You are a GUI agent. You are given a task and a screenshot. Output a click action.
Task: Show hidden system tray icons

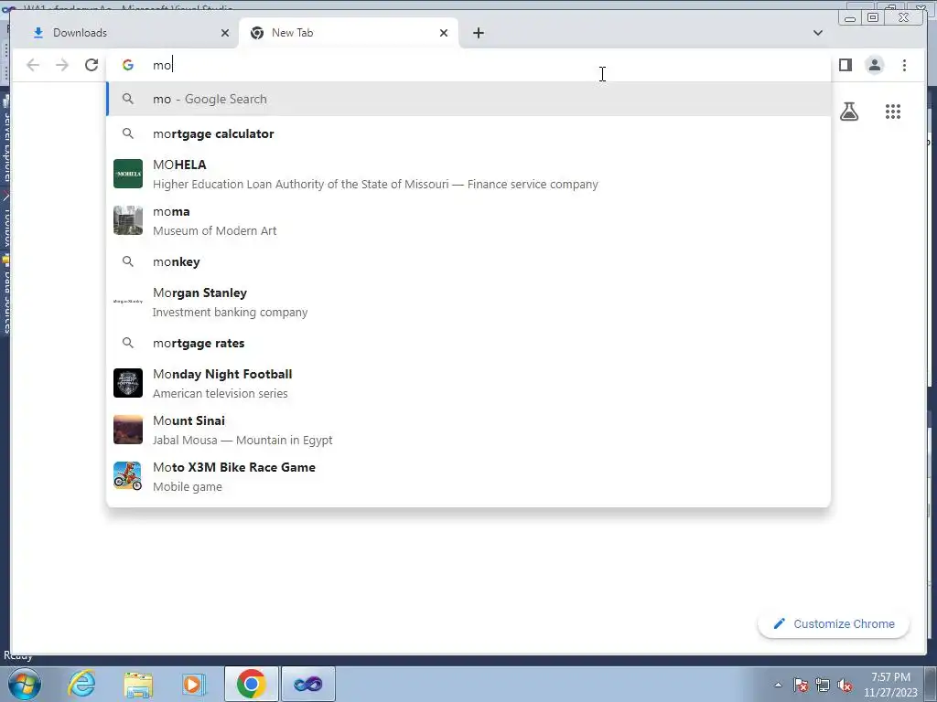pyautogui.click(x=778, y=685)
